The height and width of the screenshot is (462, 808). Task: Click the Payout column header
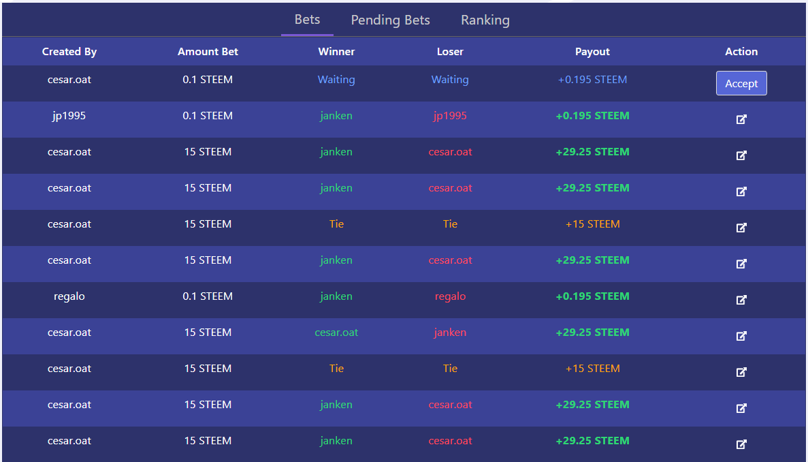[x=592, y=52]
